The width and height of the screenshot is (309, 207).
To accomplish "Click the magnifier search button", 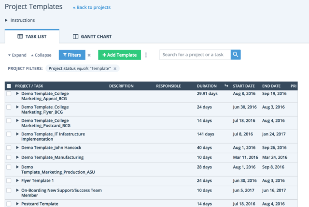I will [236, 55].
